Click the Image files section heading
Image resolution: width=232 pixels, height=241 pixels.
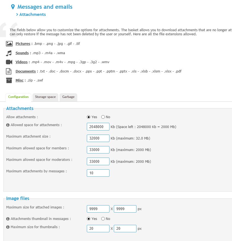click(18, 198)
